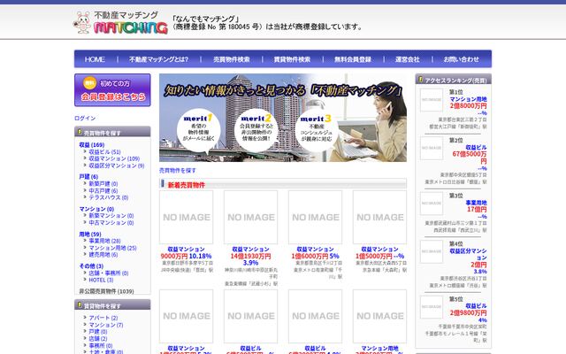This screenshot has width=566, height=354.
Task: Select 新築マンション (0) in the sidebar
Action: tap(111, 216)
